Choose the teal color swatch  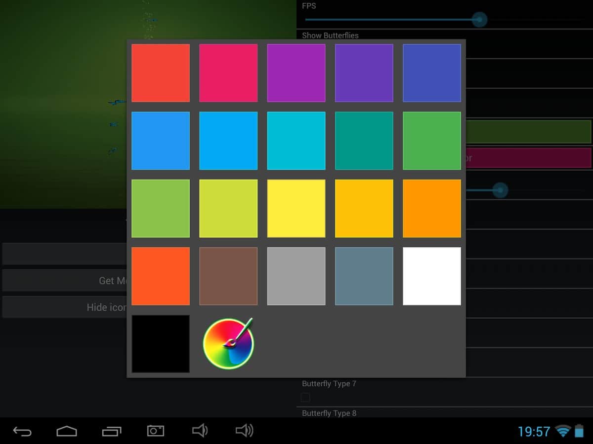[364, 141]
